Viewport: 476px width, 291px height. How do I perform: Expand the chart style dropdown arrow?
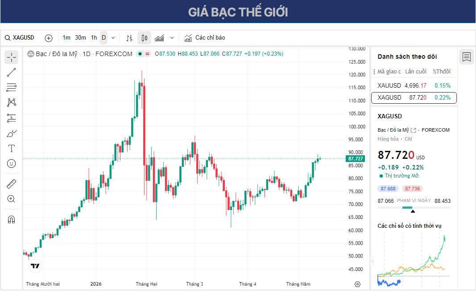(172, 38)
